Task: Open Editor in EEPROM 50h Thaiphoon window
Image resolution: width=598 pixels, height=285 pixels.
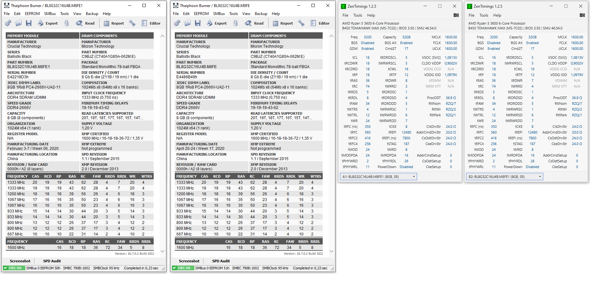Action: pos(151,23)
